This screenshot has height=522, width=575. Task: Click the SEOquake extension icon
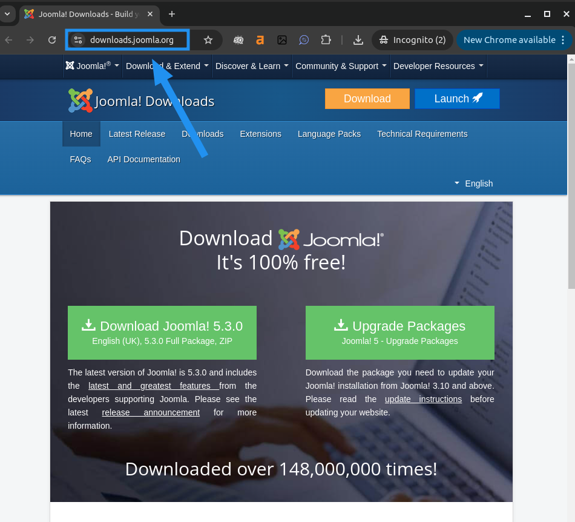238,40
